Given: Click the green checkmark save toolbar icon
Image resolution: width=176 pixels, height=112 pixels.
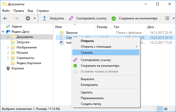Looking at the screenshot, I should pyautogui.click(x=114, y=18).
